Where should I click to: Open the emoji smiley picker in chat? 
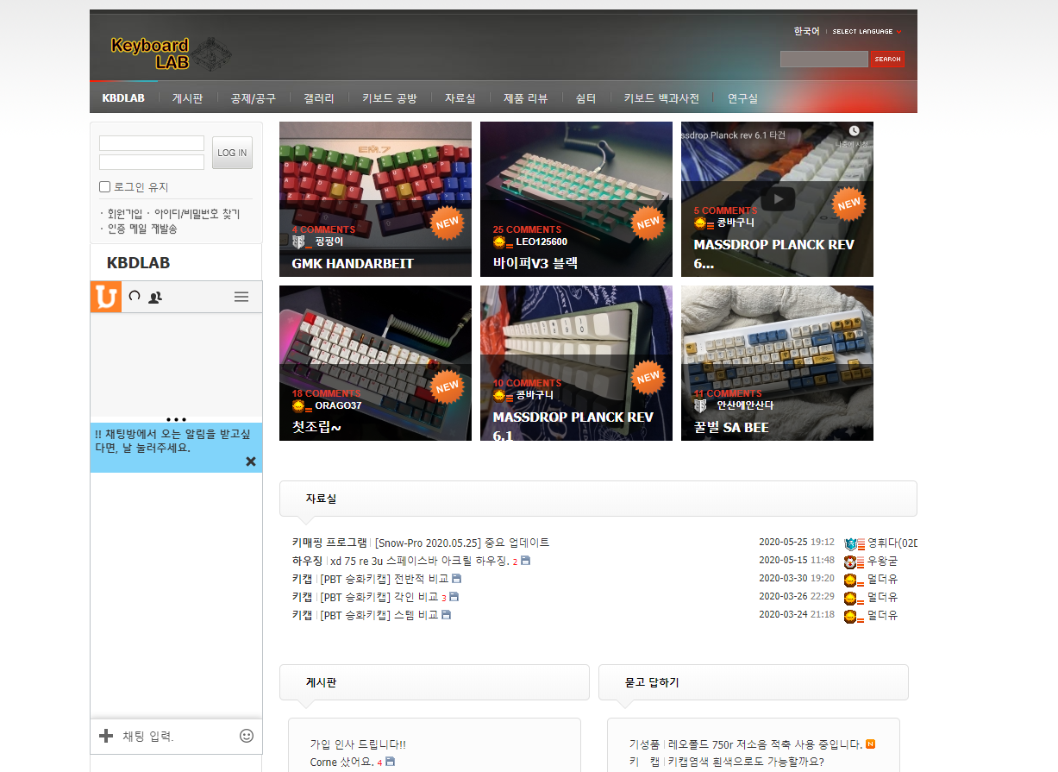click(247, 736)
